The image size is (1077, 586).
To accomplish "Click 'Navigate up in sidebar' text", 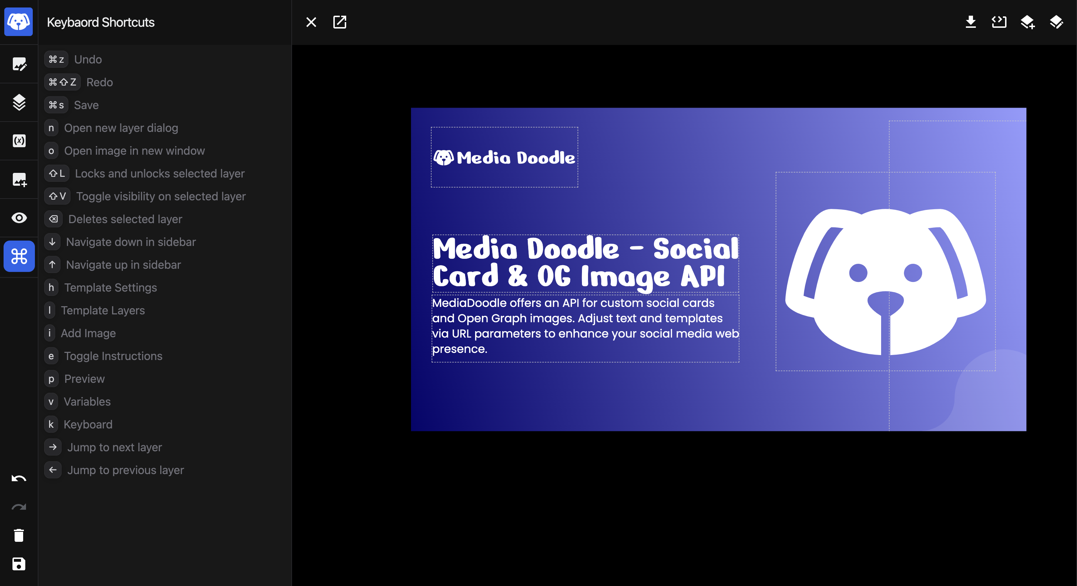I will click(x=123, y=264).
